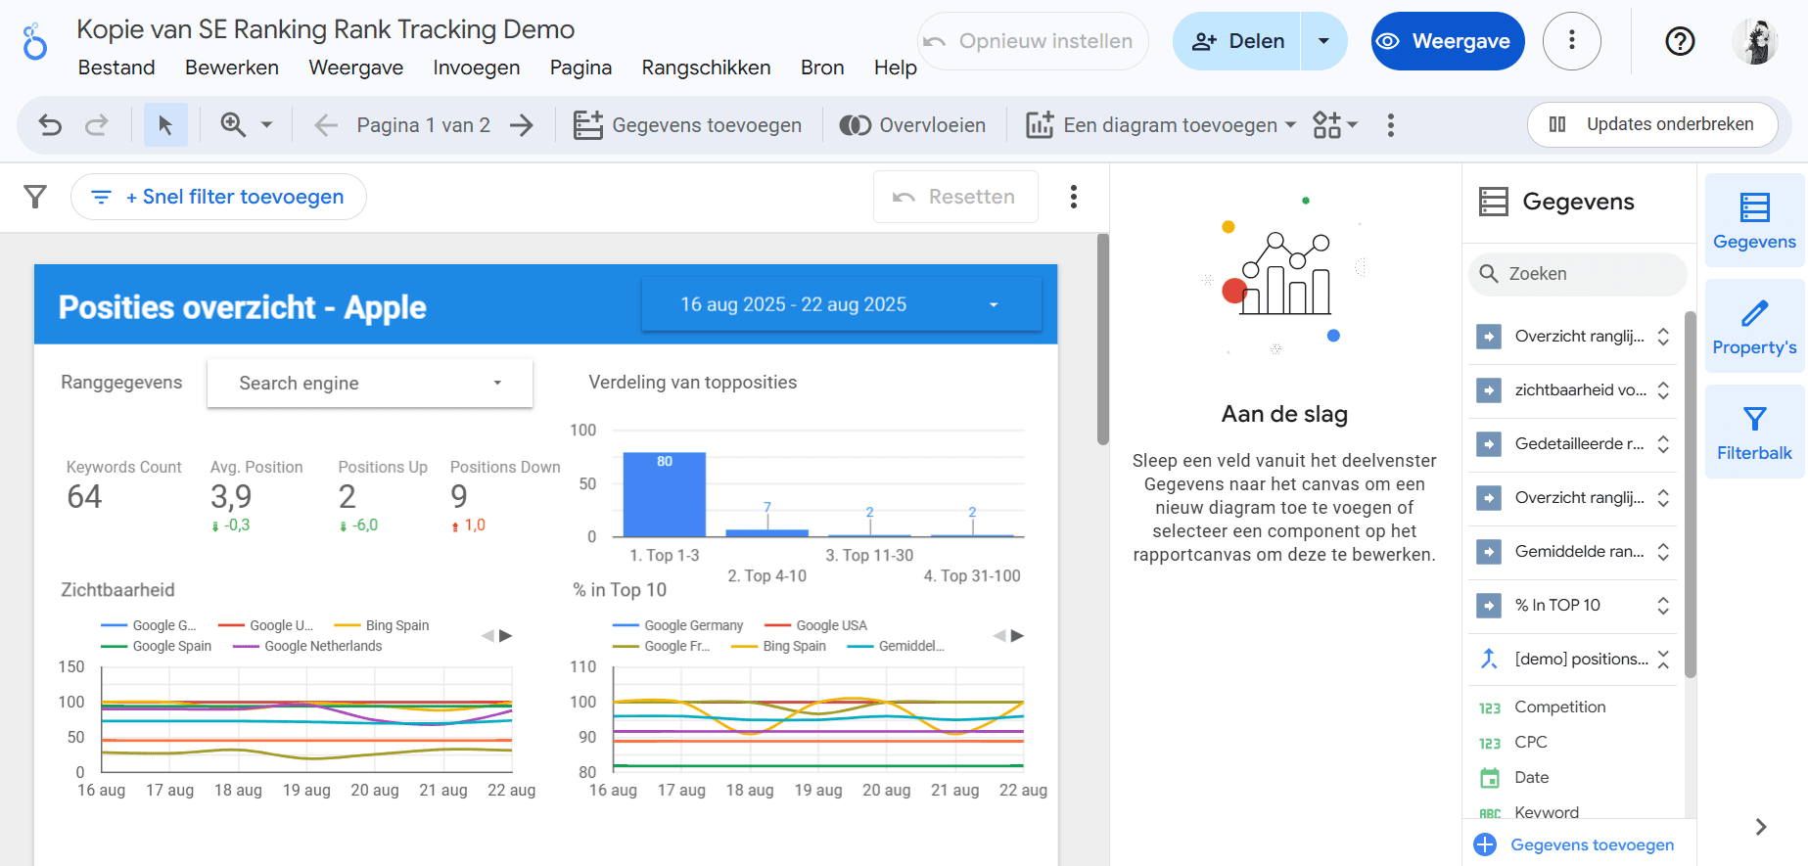
Task: Open the help question mark icon
Action: coord(1680,41)
